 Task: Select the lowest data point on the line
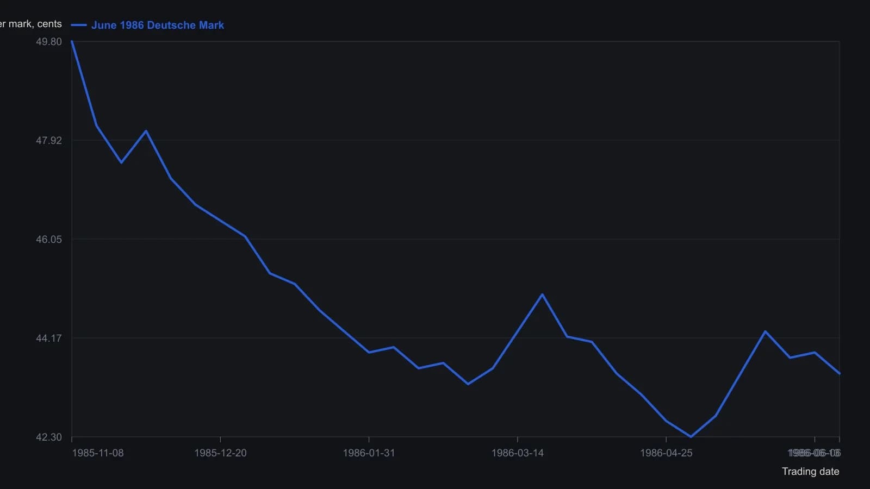[691, 436]
